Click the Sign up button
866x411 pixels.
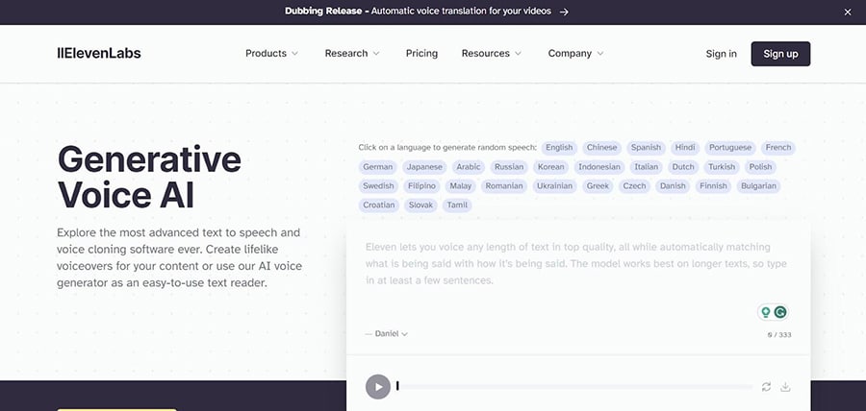point(780,54)
